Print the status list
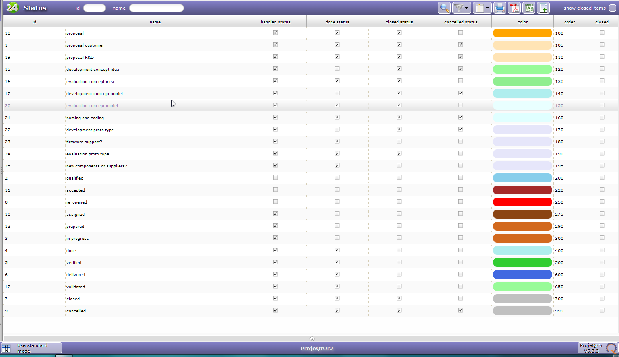The image size is (619, 357). click(499, 8)
